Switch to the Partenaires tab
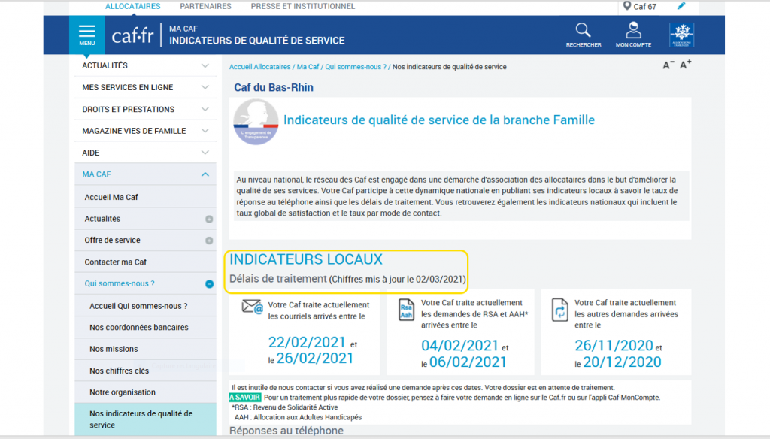The image size is (770, 439). (x=205, y=6)
